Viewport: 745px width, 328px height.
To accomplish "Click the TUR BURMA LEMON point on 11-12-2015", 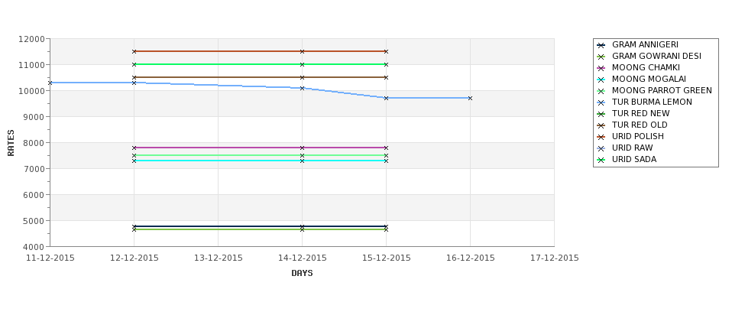I will [50, 83].
